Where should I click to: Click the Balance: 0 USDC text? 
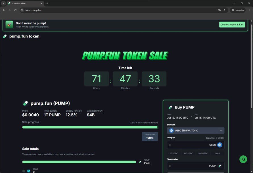point(215,138)
